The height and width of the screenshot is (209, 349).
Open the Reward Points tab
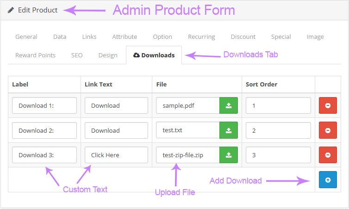[35, 55]
